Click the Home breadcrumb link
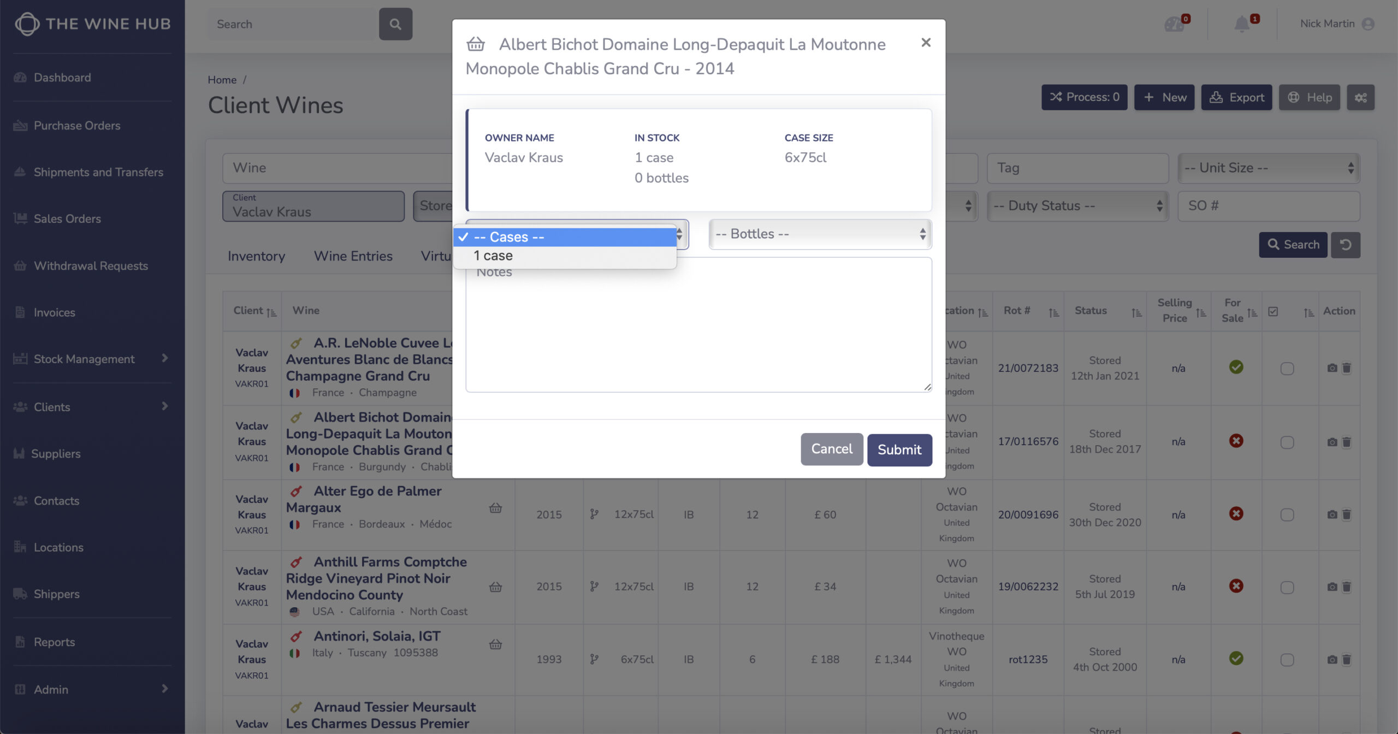1398x734 pixels. tap(222, 80)
